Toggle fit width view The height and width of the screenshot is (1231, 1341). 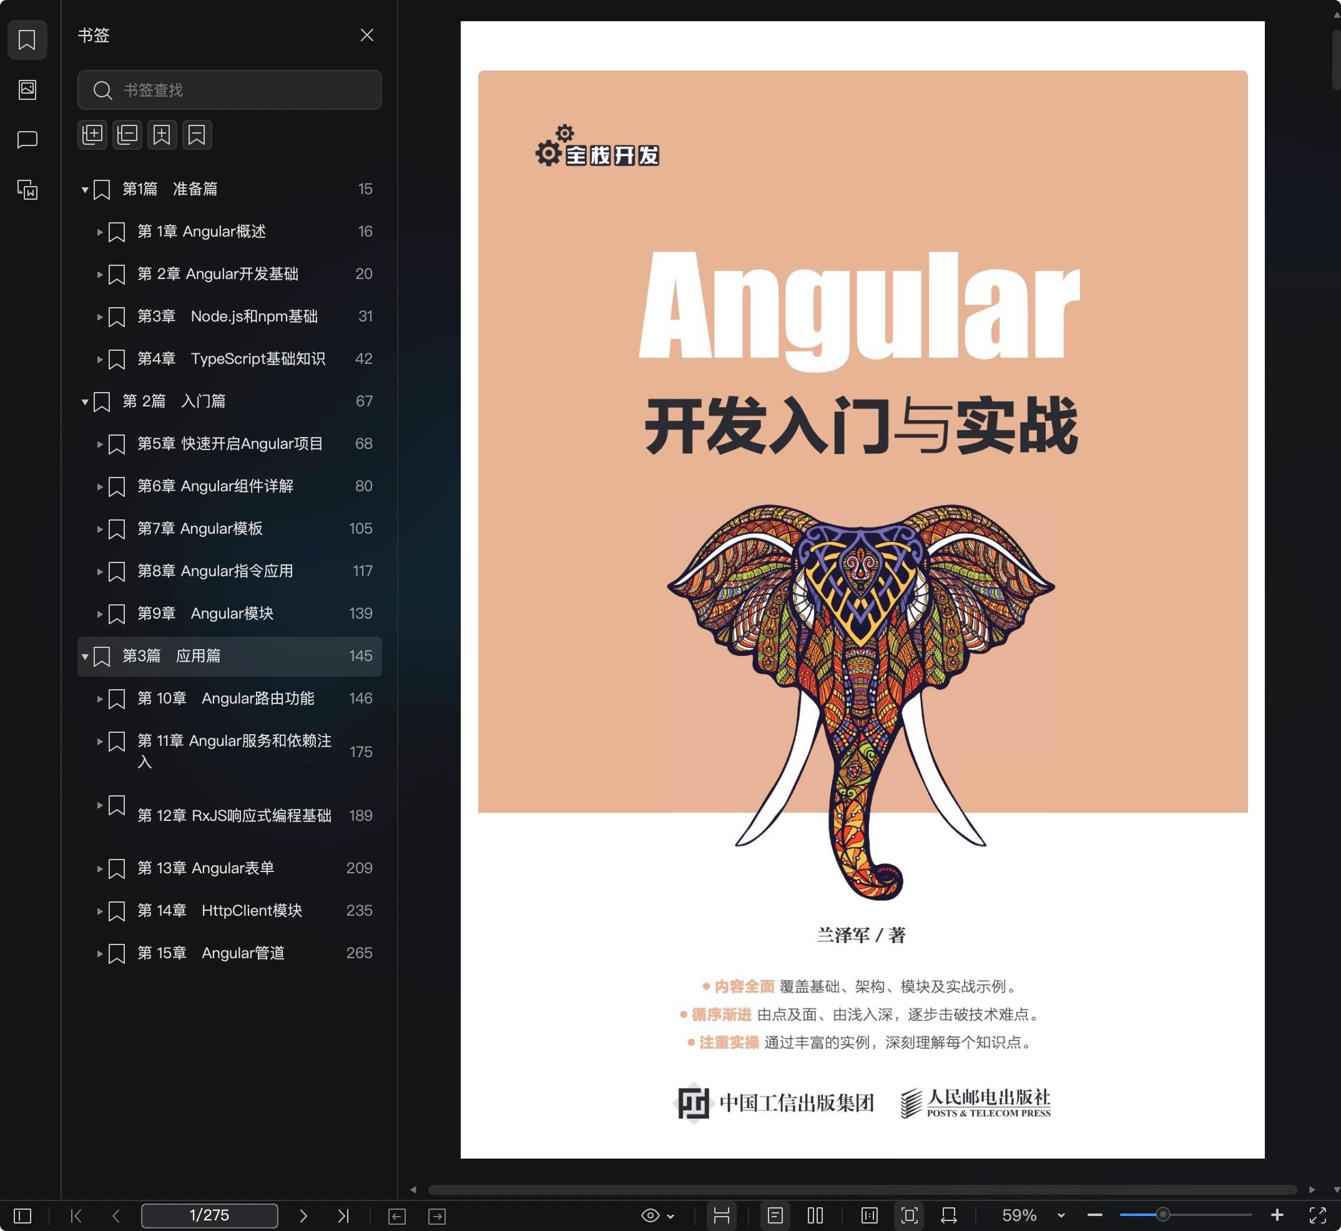(x=948, y=1215)
